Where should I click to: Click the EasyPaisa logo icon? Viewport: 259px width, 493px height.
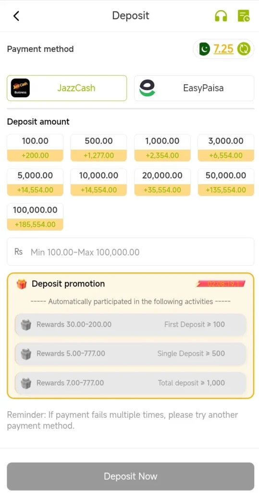point(147,88)
